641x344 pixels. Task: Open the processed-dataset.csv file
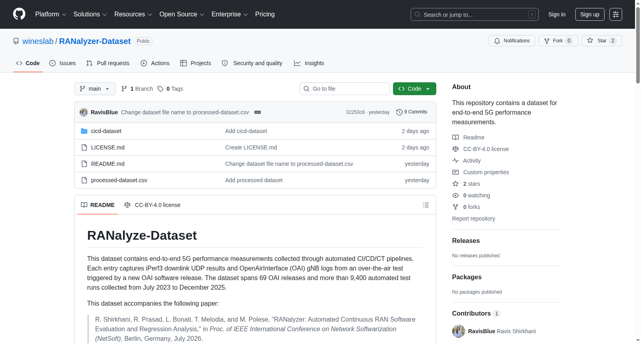119,180
